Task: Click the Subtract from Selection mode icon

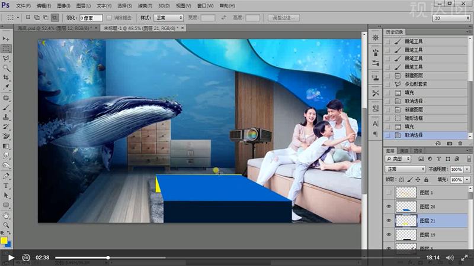Action: (46, 18)
